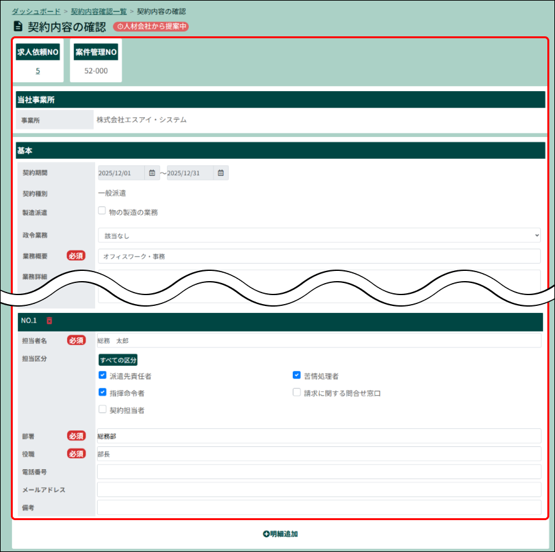Enable 契約担当者 checkbox

pos(102,409)
